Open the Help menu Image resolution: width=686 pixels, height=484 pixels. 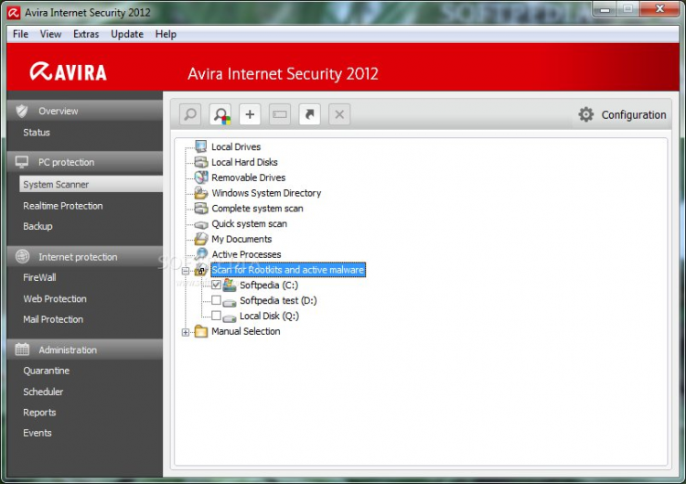166,34
